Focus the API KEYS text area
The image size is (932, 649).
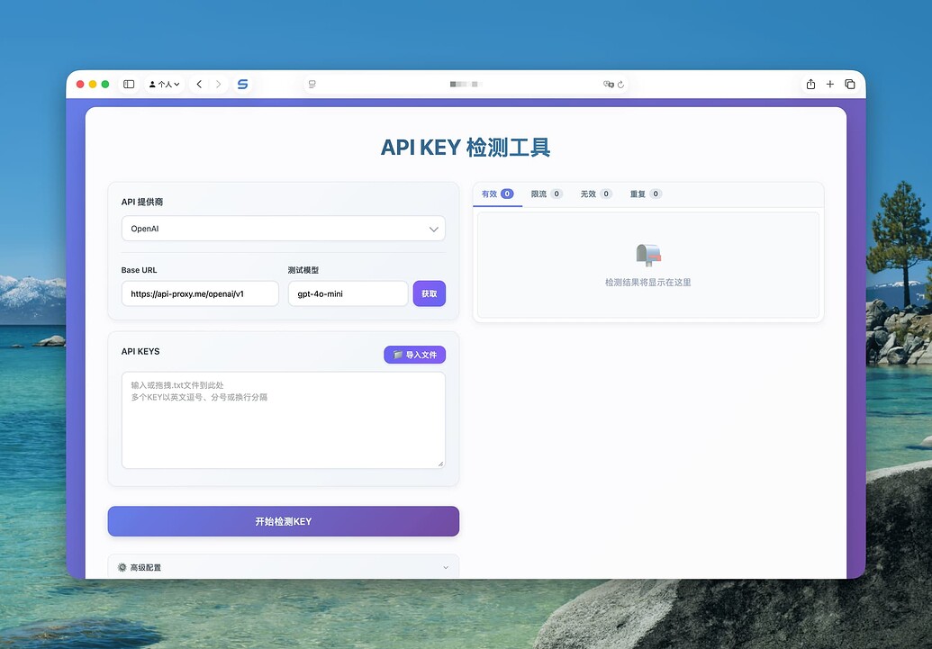point(284,420)
